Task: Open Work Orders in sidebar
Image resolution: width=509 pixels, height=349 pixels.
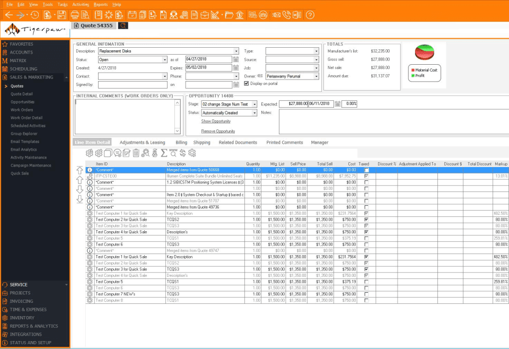Action: (x=21, y=110)
